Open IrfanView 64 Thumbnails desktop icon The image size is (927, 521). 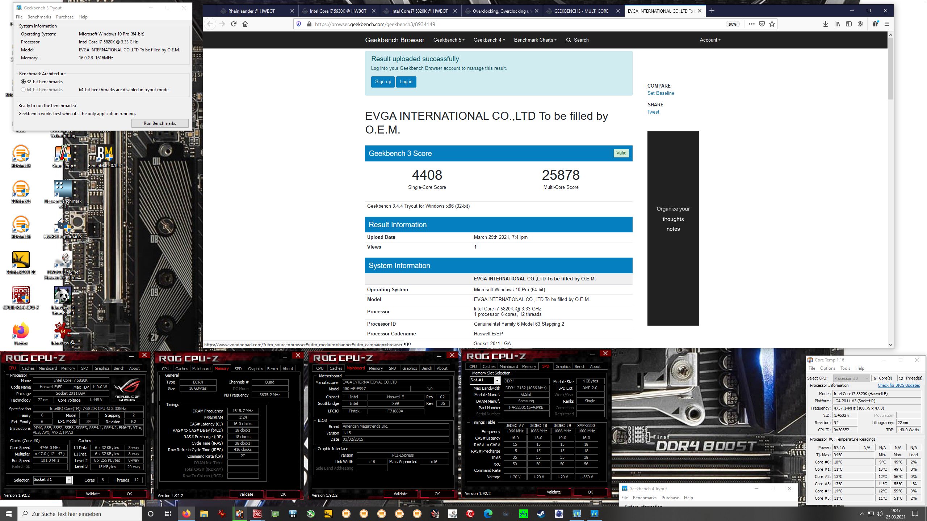(63, 301)
